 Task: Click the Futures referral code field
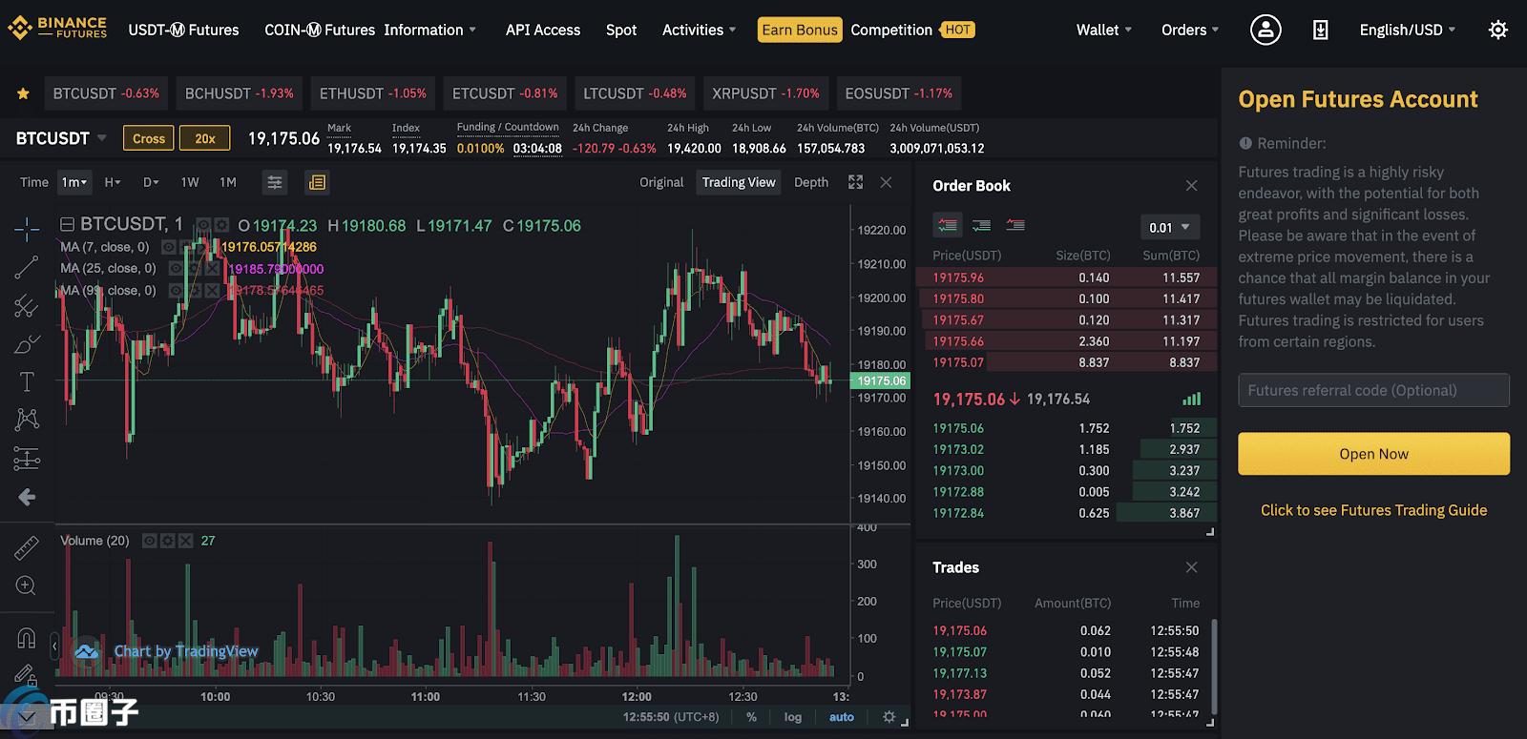[x=1373, y=390]
